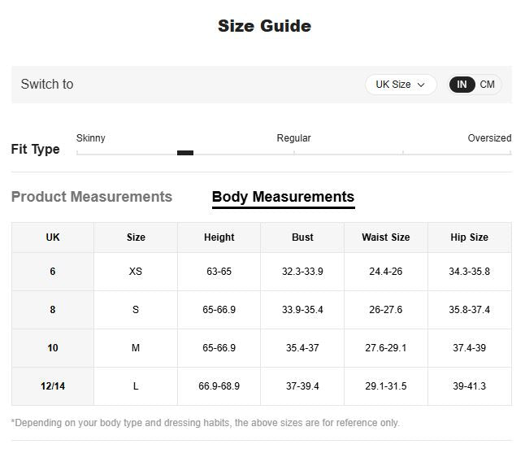Switch units to CM
The image size is (525, 453).
click(x=488, y=85)
